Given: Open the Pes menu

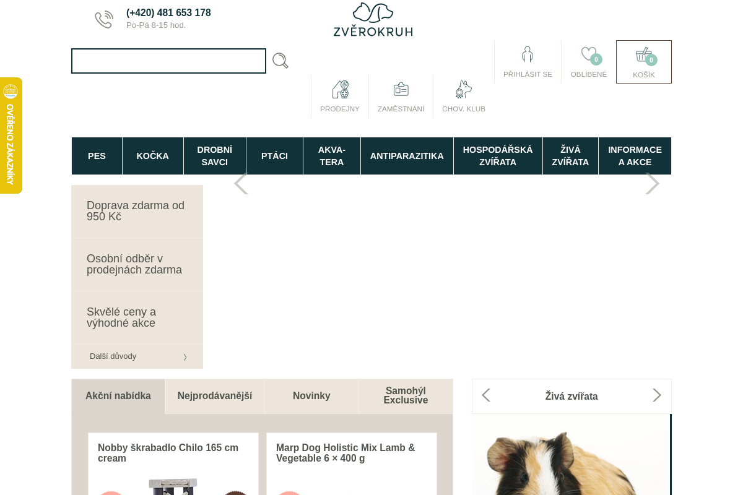Looking at the screenshot, I should click(x=97, y=156).
